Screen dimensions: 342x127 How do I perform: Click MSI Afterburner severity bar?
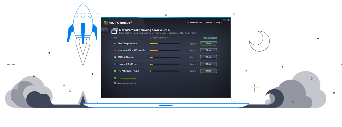point(165,71)
